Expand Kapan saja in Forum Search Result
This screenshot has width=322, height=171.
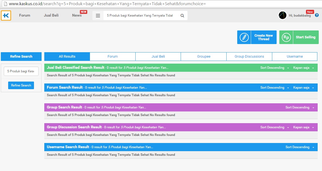click(304, 88)
